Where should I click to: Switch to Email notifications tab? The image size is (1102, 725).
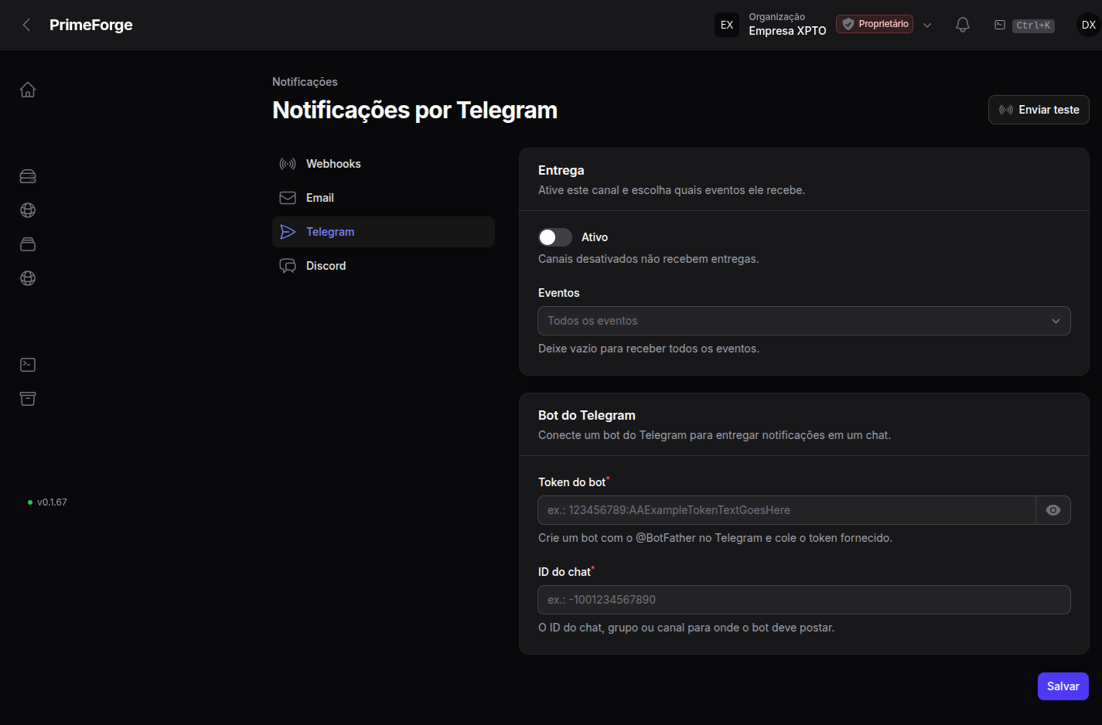click(x=384, y=198)
